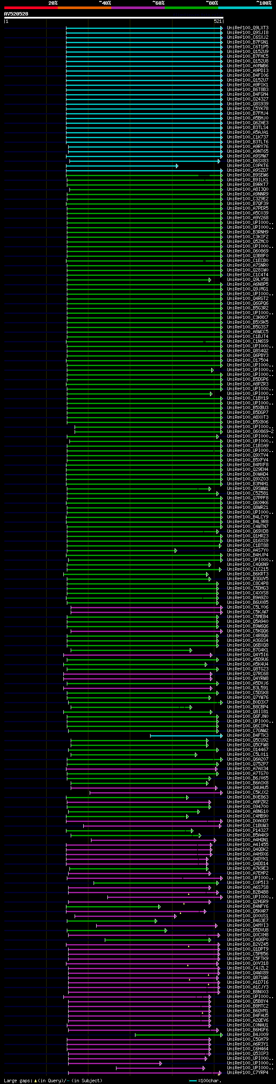Select the UniRef100_A9SZD7 label
Screen dimensions: 276x1084
[x=248, y=171]
